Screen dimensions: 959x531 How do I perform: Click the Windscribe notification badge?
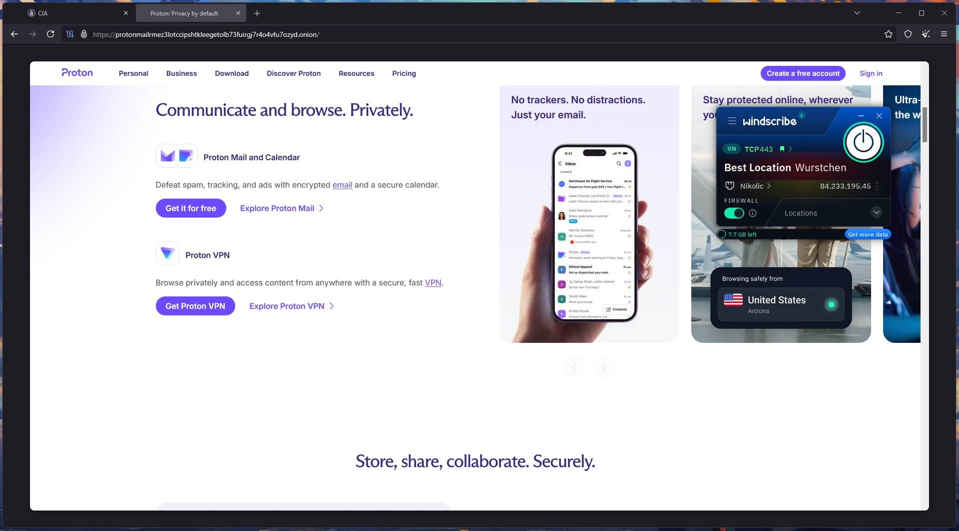click(801, 115)
